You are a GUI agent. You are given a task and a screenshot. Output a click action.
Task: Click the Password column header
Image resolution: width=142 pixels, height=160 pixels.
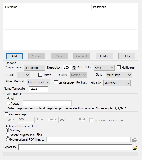(x=114, y=7)
